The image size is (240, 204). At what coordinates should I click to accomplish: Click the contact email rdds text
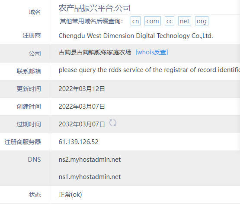(x=149, y=70)
